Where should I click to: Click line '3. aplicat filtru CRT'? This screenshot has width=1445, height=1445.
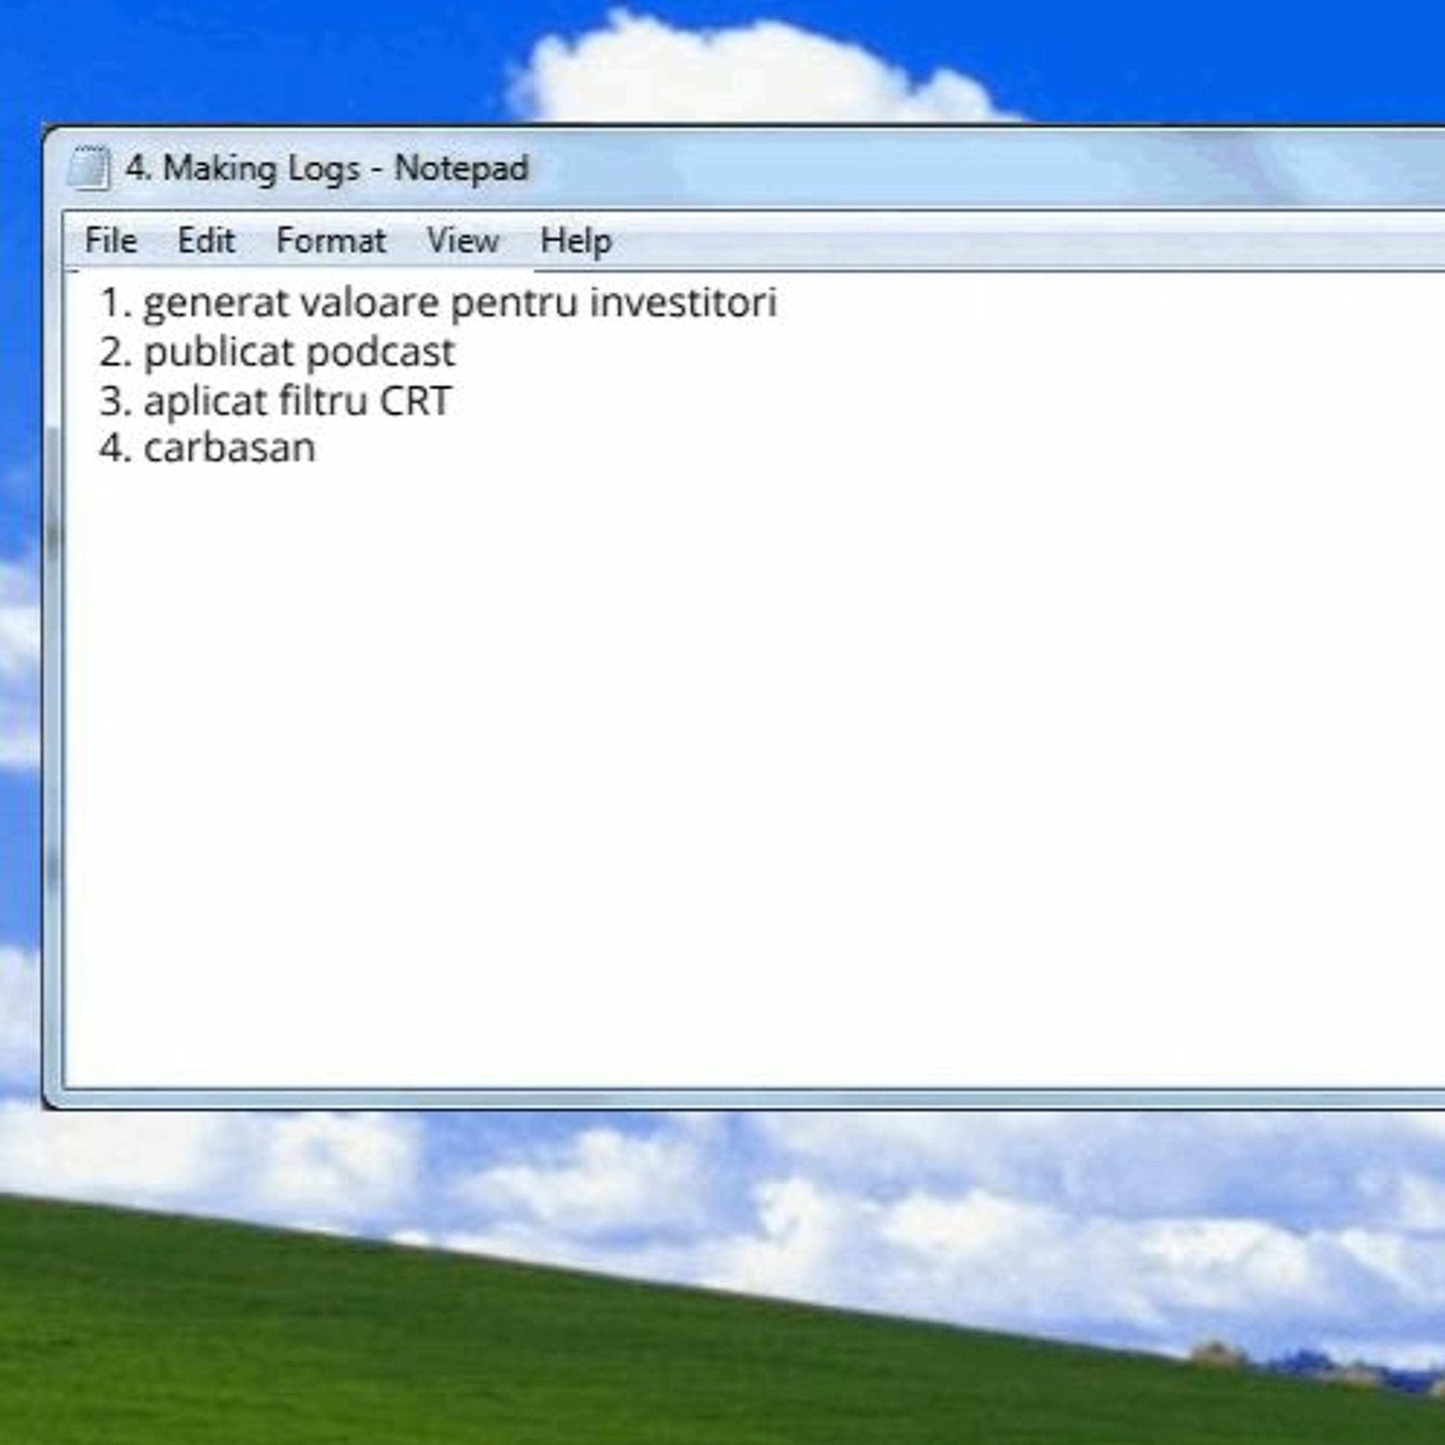[x=275, y=401]
